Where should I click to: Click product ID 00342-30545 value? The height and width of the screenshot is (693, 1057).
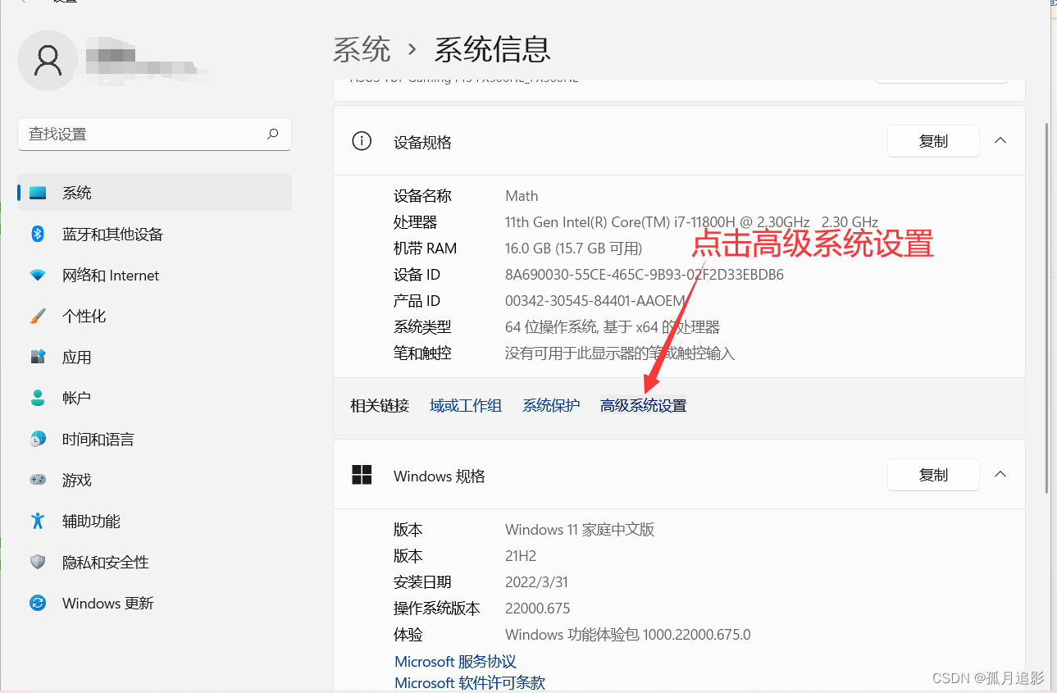595,301
